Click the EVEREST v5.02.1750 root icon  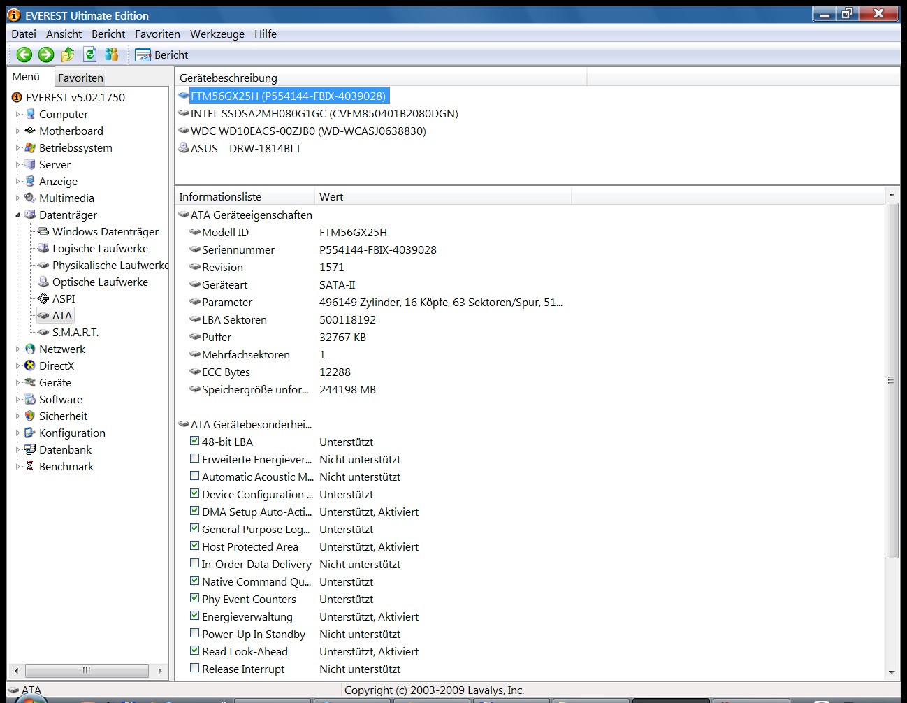click(17, 97)
